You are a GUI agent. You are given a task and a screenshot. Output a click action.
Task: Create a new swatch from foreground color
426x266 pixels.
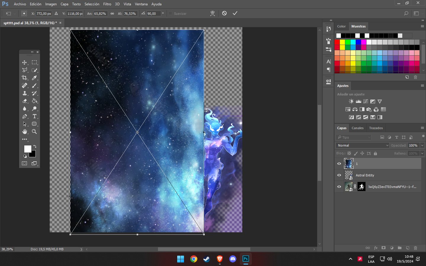point(407,77)
